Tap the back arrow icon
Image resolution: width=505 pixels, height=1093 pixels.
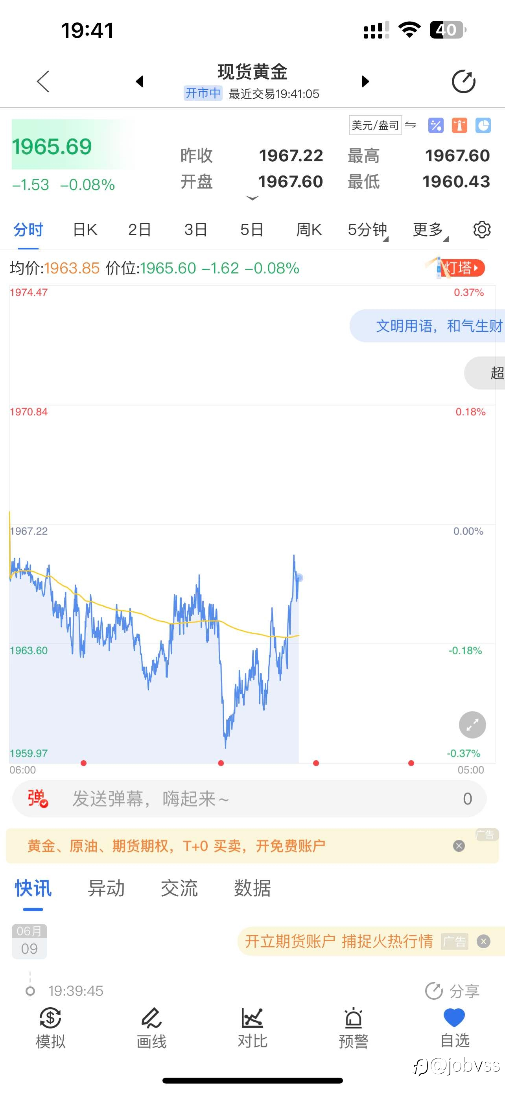coord(43,81)
